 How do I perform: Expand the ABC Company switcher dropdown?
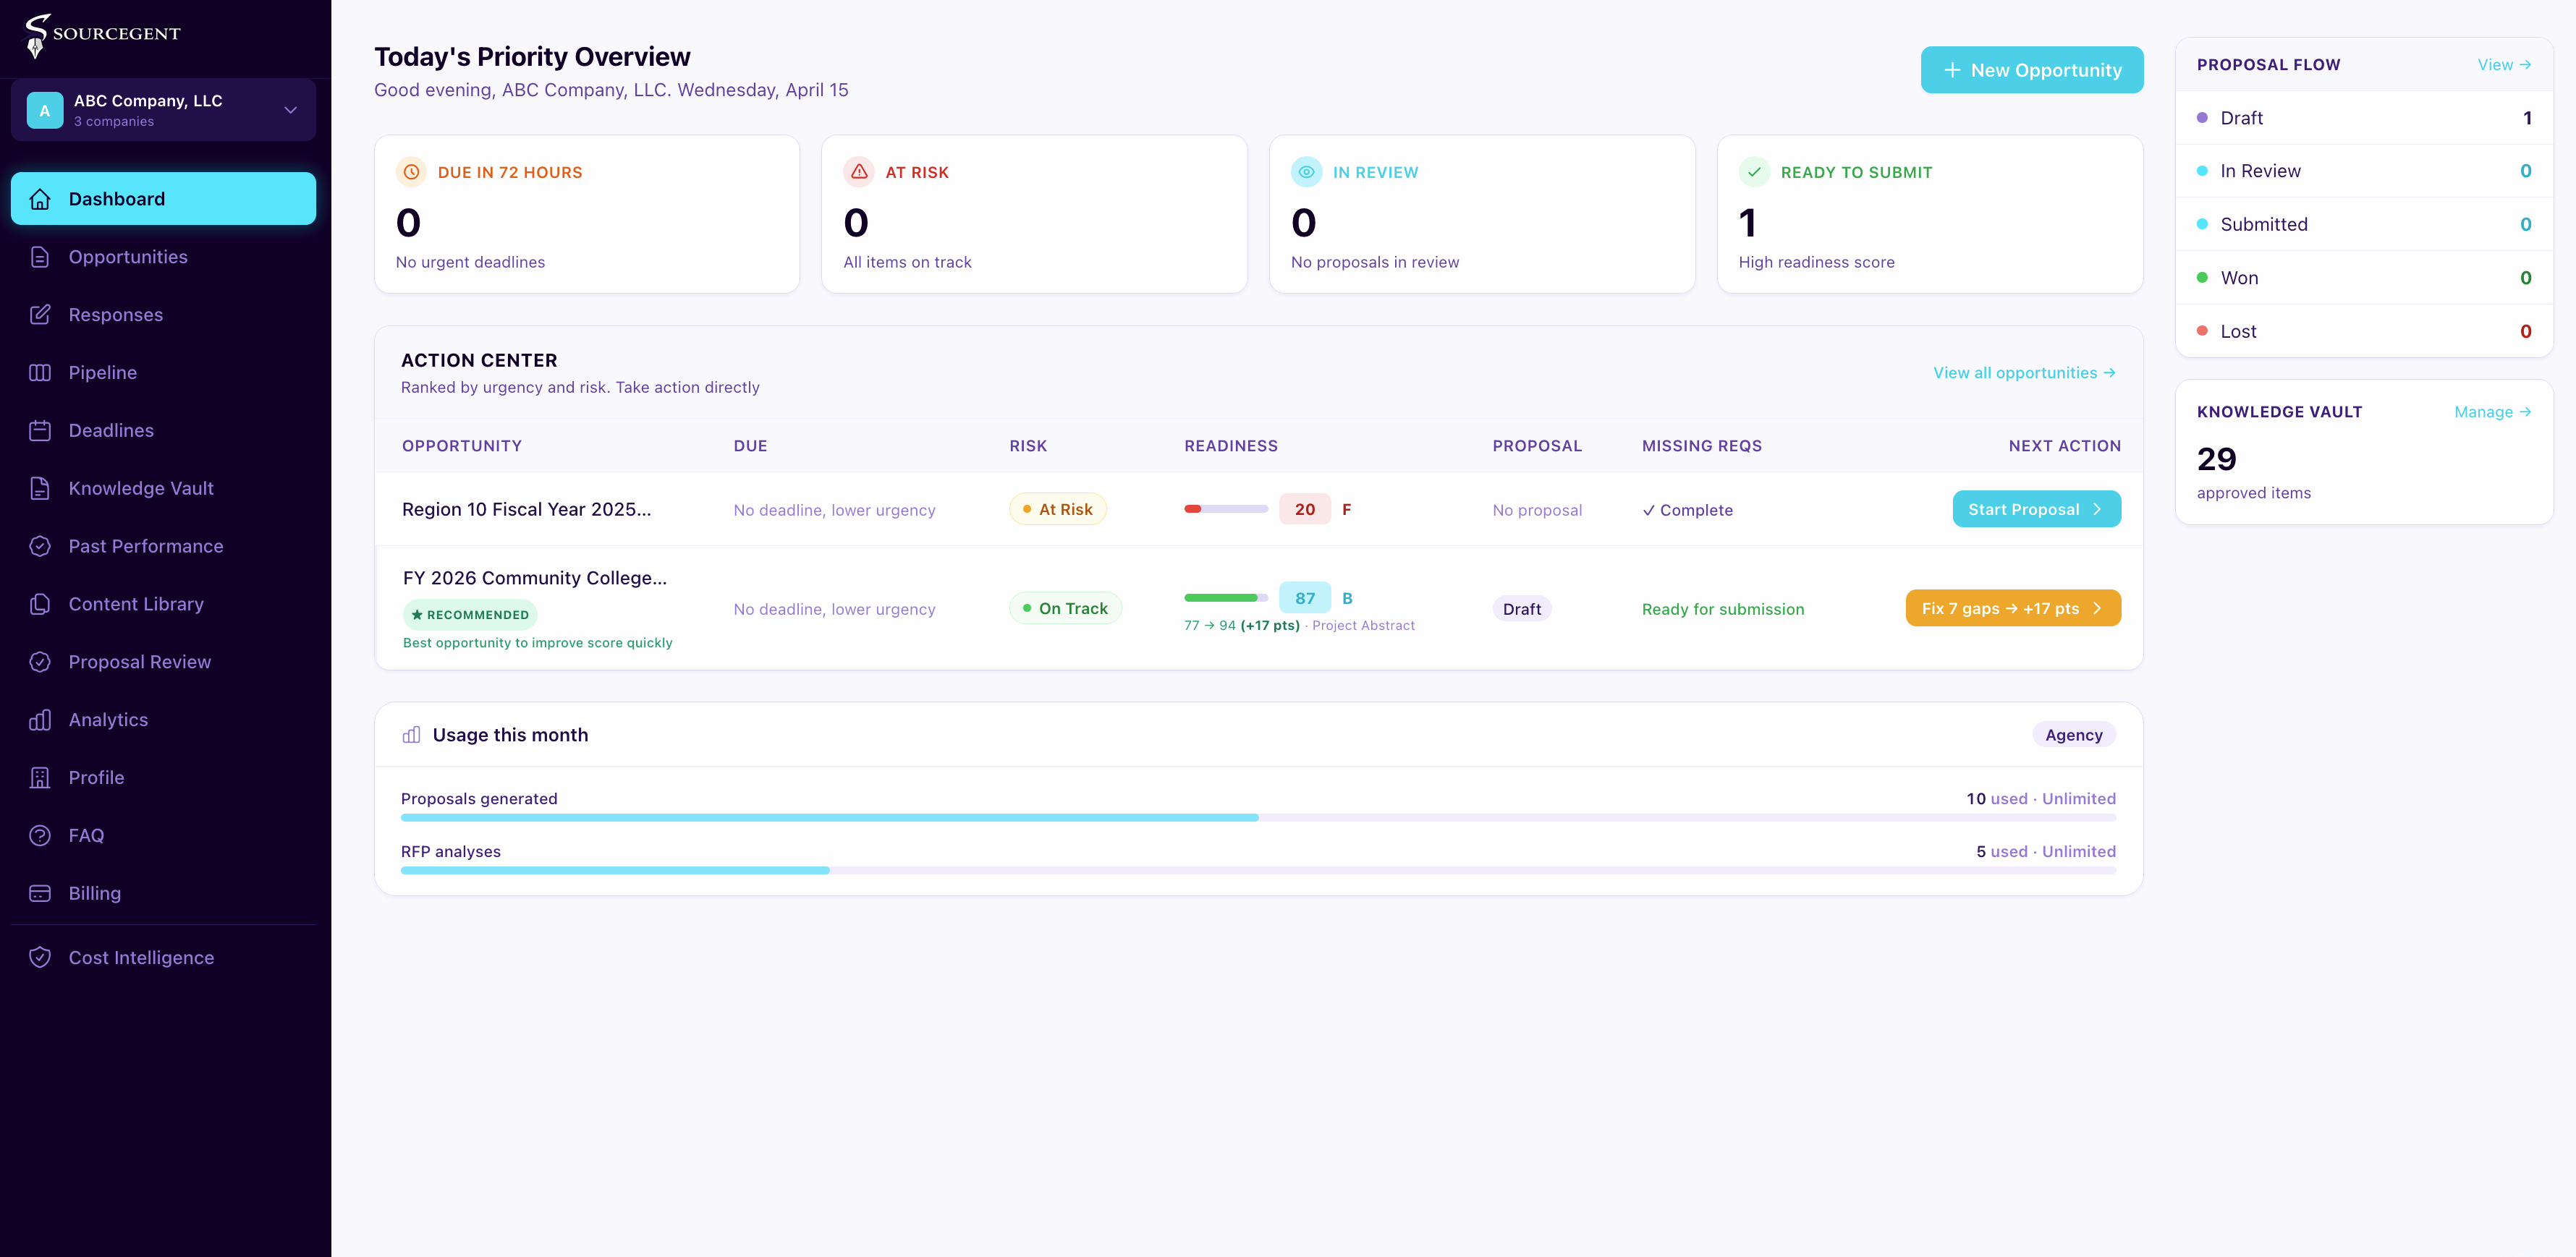[x=290, y=110]
